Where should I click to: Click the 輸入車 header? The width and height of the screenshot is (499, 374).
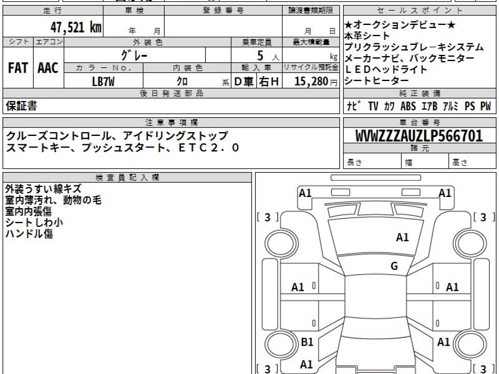(257, 68)
